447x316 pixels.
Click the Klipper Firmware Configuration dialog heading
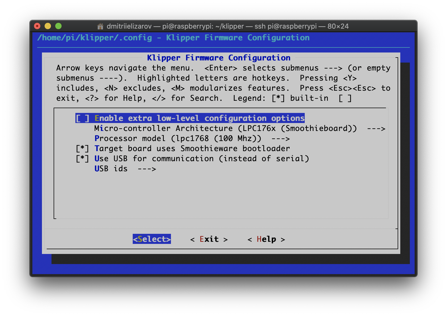[218, 58]
